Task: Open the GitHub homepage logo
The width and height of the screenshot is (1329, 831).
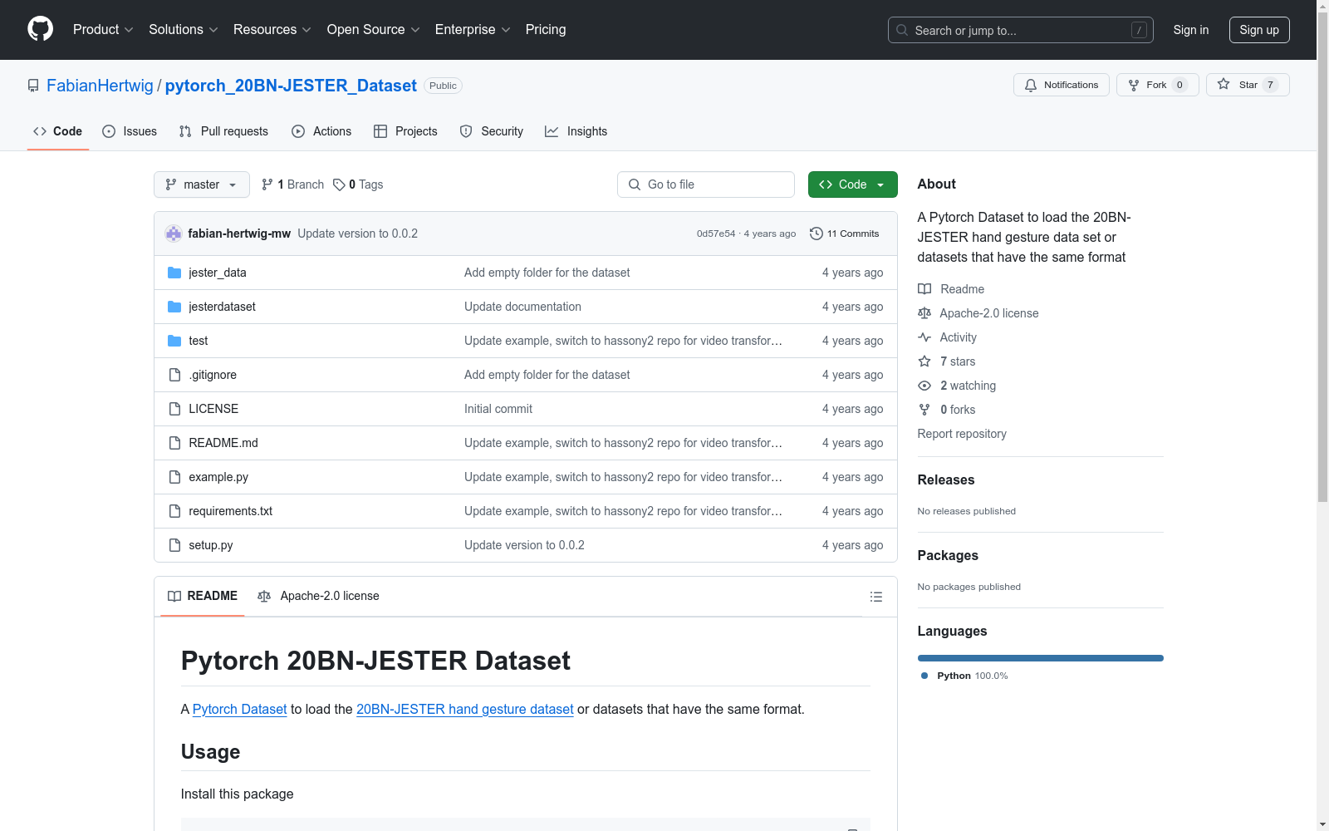Action: pos(40,29)
